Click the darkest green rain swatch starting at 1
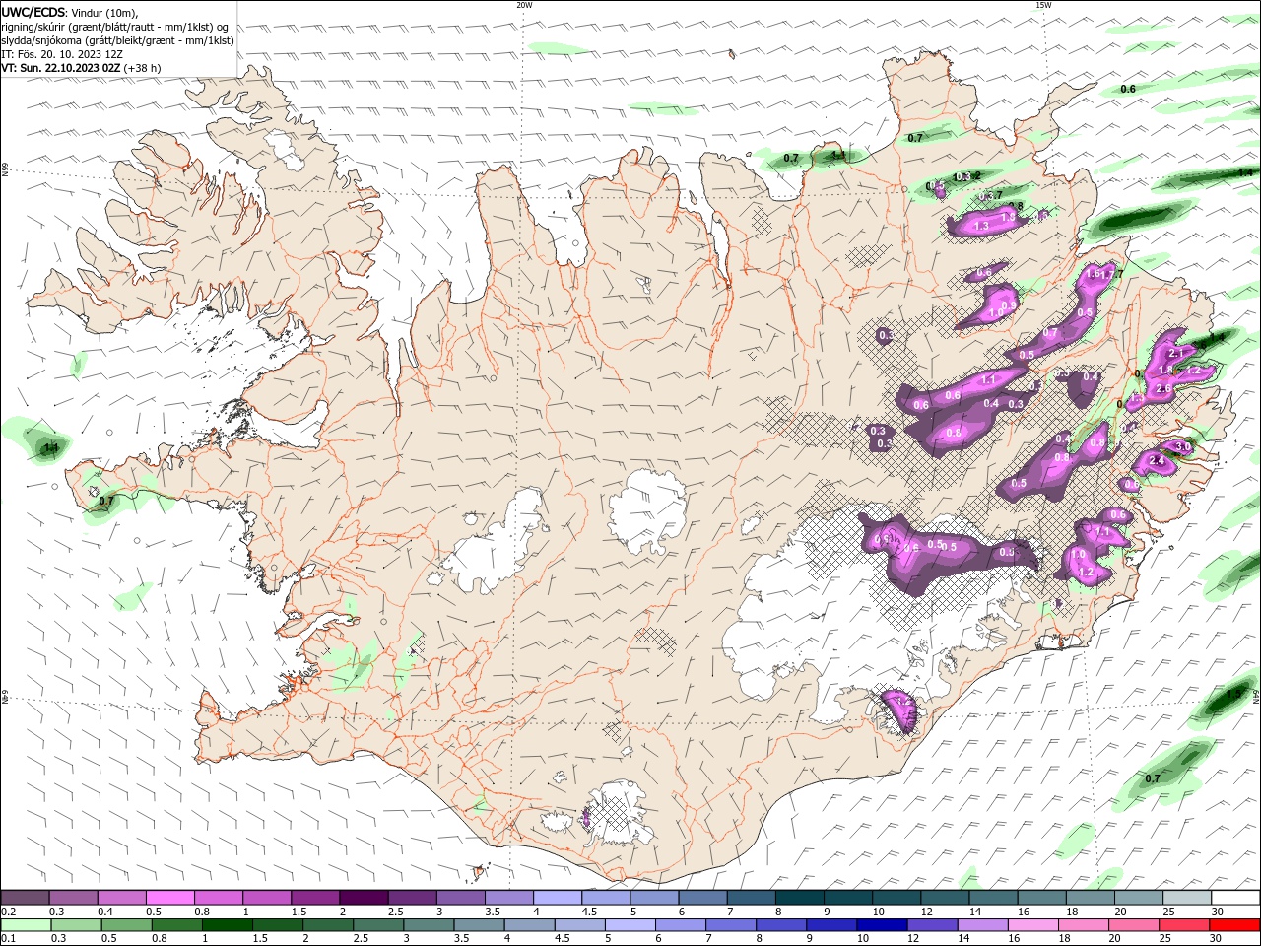 (227, 925)
